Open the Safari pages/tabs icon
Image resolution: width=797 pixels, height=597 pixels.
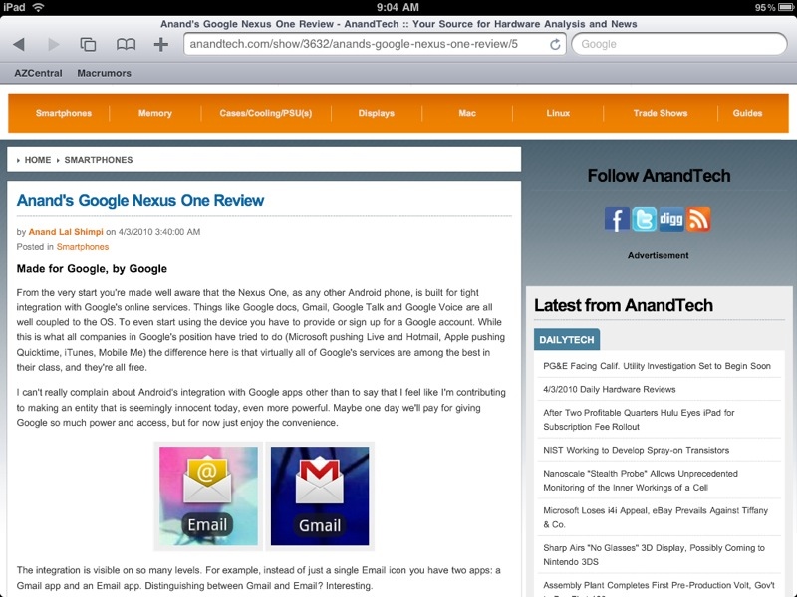88,44
